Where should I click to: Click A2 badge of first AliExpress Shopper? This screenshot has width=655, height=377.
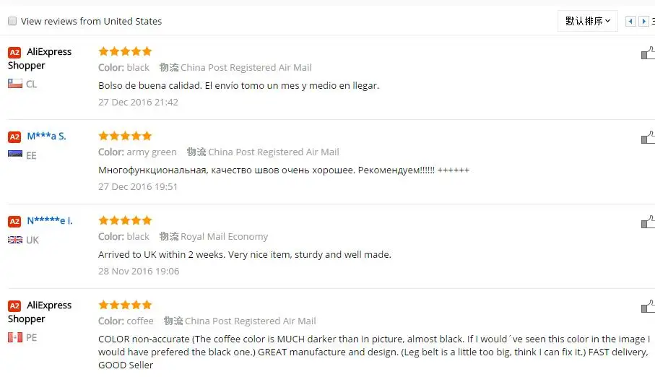click(14, 52)
